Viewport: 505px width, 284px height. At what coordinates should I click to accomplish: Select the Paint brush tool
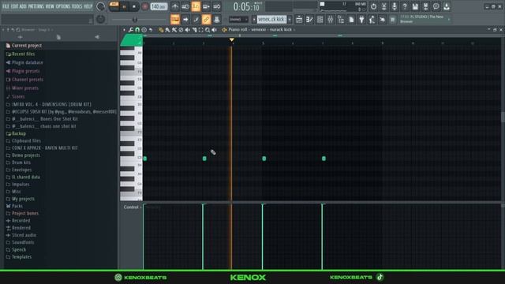point(167,30)
